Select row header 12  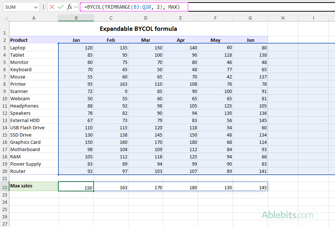click(x=4, y=113)
